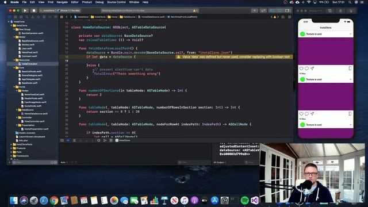Collapse the Model folder
This screenshot has height=207, width=368.
[x=14, y=37]
